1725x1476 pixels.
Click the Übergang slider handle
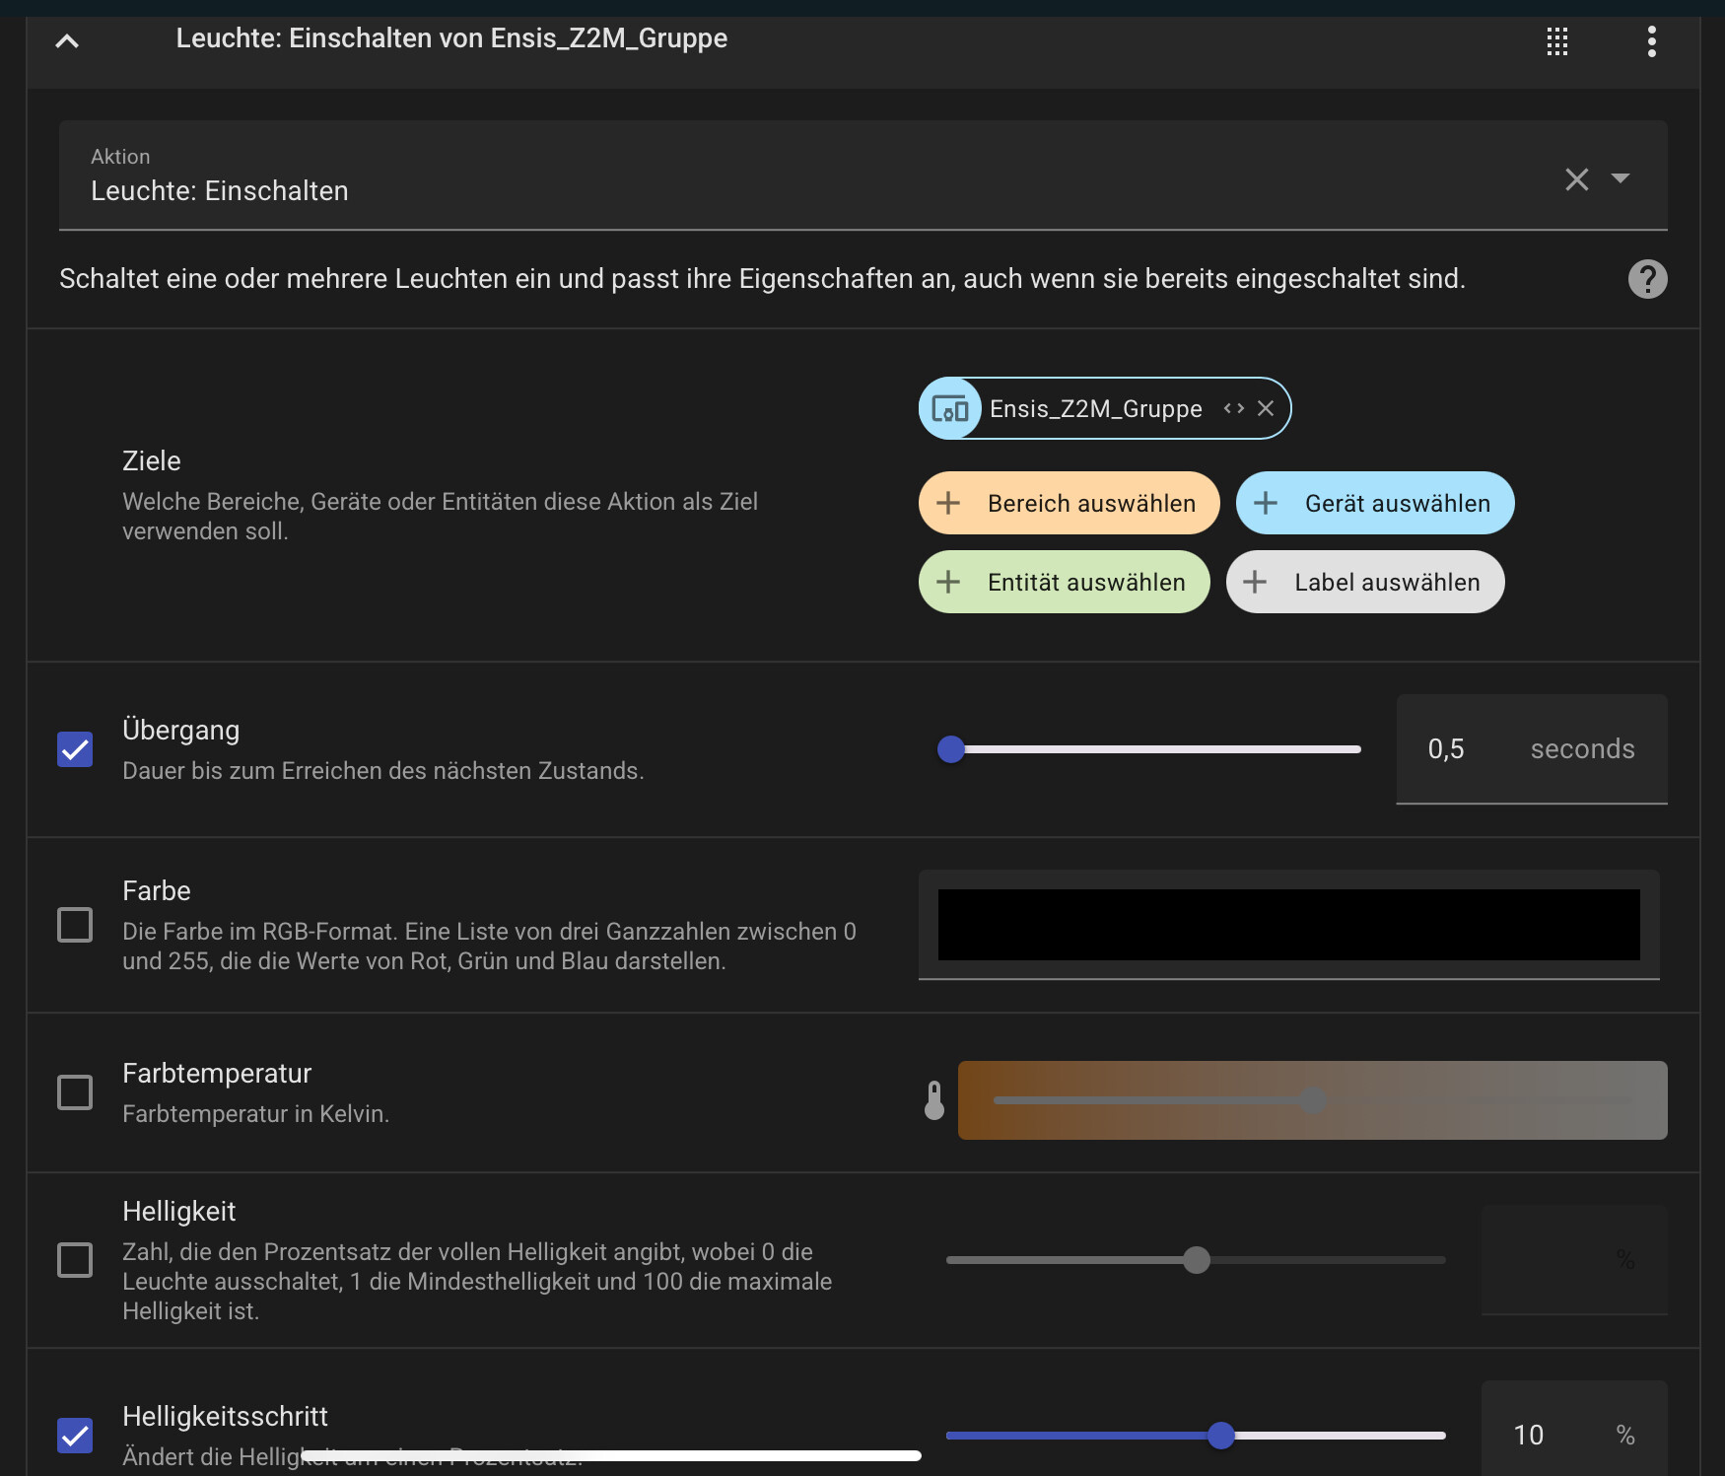(x=951, y=749)
